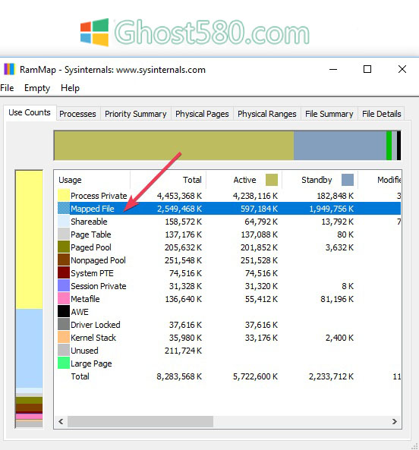Click the System PTE dark red swatch
The image size is (419, 450).
[64, 273]
